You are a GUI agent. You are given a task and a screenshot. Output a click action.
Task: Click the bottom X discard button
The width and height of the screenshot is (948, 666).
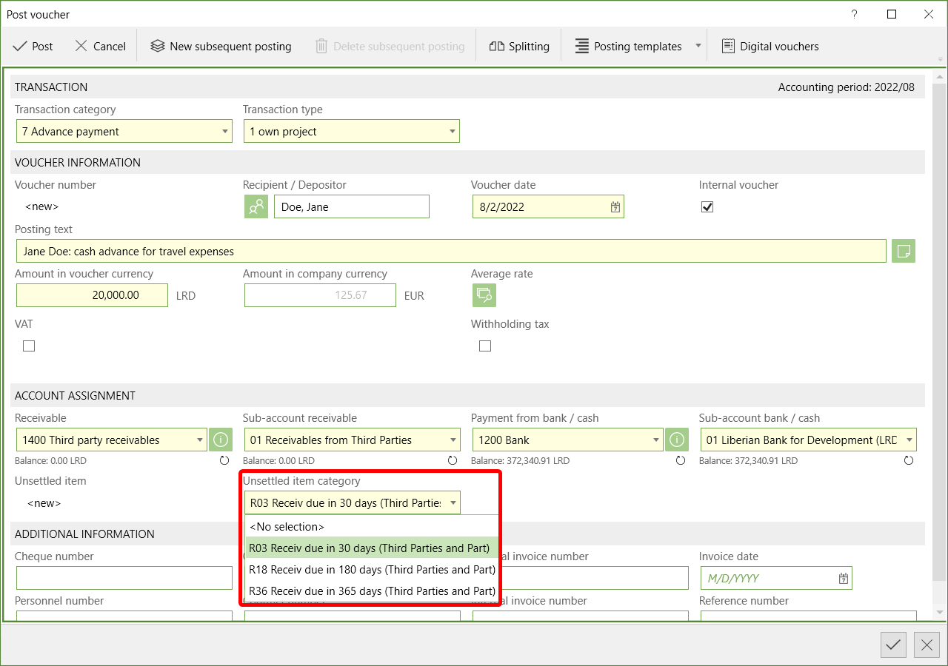(x=927, y=645)
